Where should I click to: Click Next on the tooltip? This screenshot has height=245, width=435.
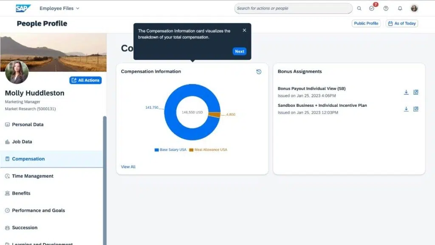click(239, 51)
